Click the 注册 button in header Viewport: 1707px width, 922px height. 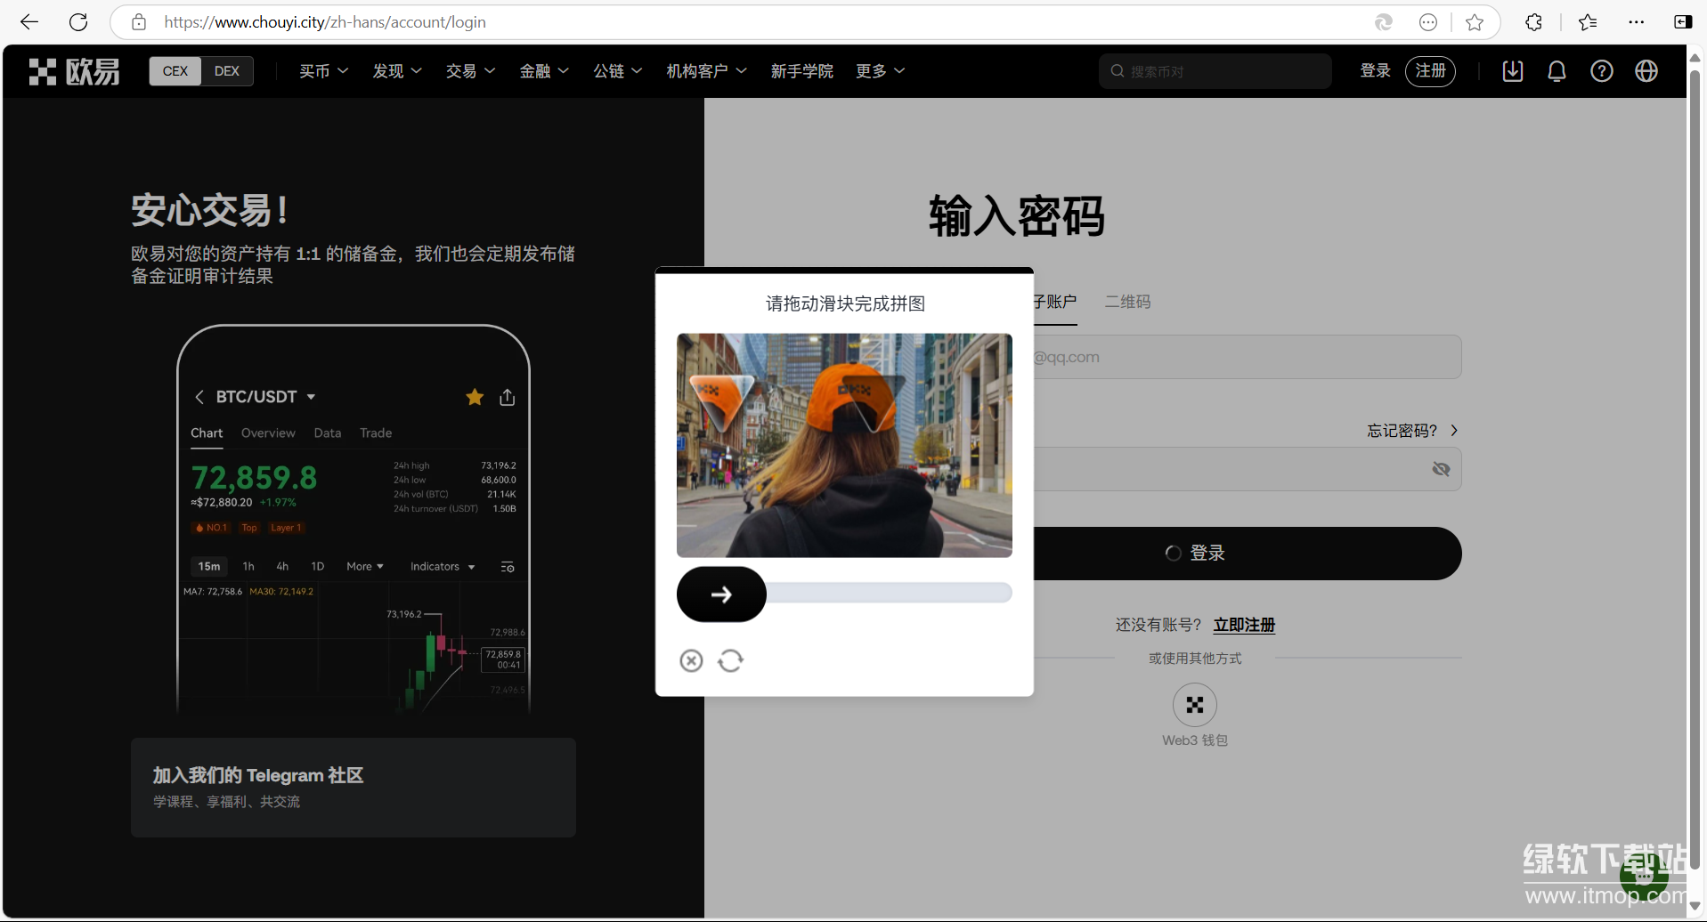point(1430,71)
